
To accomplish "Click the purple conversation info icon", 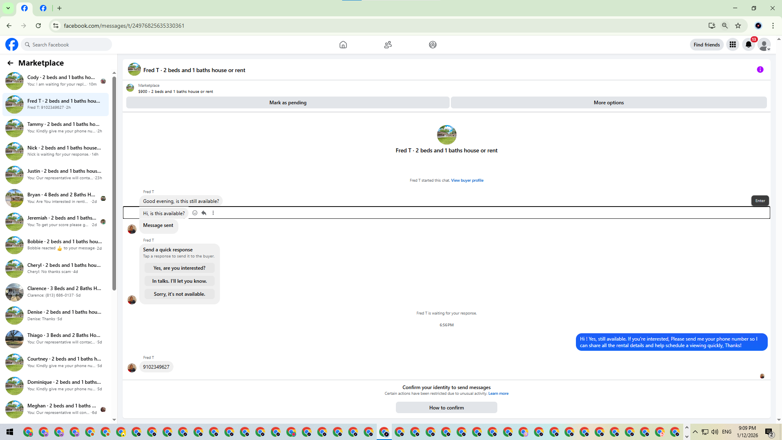I will coord(760,70).
